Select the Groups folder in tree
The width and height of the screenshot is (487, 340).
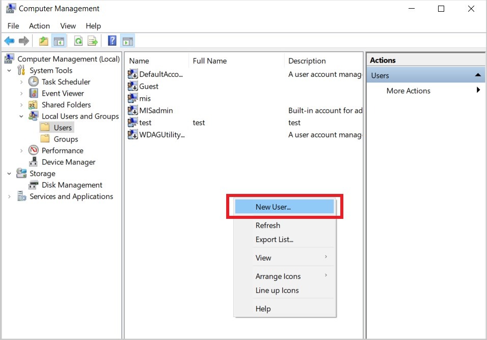(66, 139)
